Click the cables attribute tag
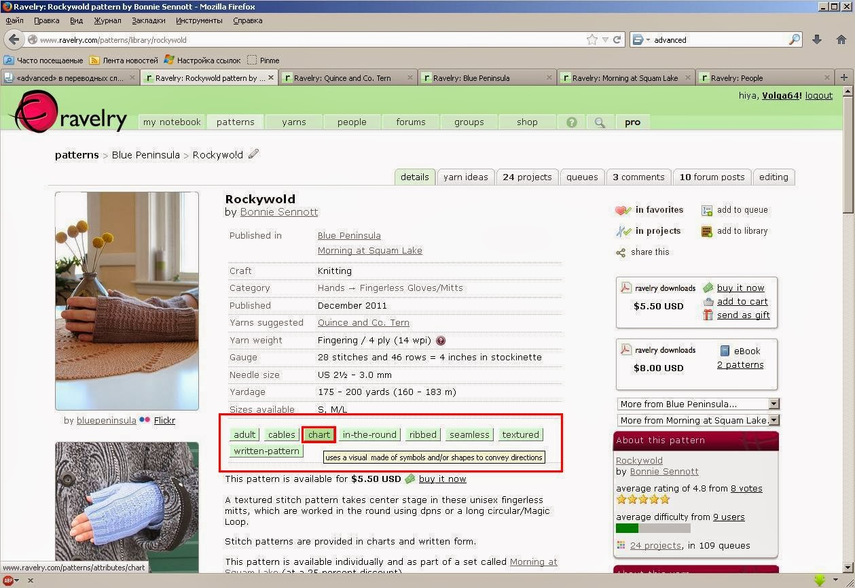 point(282,434)
